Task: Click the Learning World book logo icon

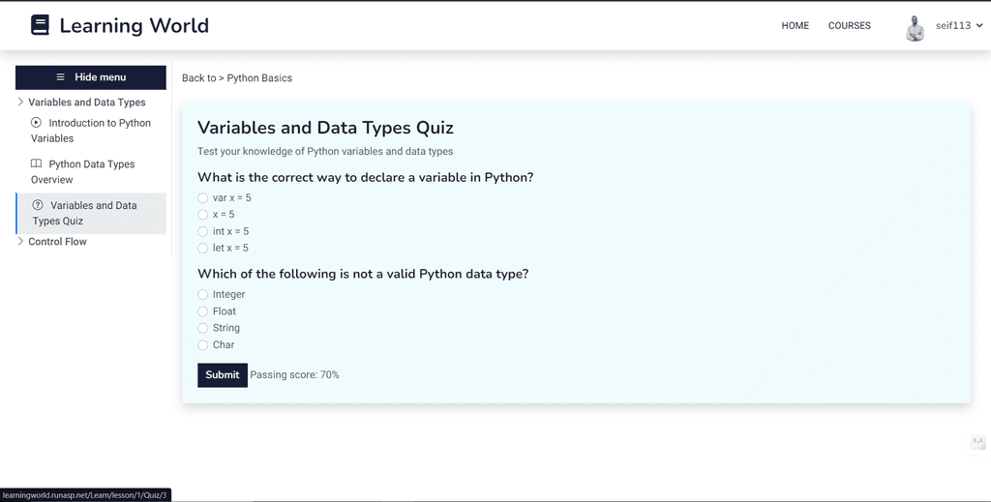Action: (x=40, y=25)
